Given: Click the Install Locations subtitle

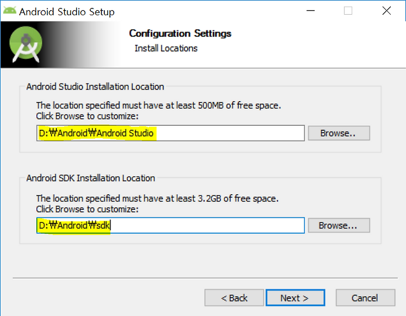Looking at the screenshot, I should pyautogui.click(x=166, y=49).
